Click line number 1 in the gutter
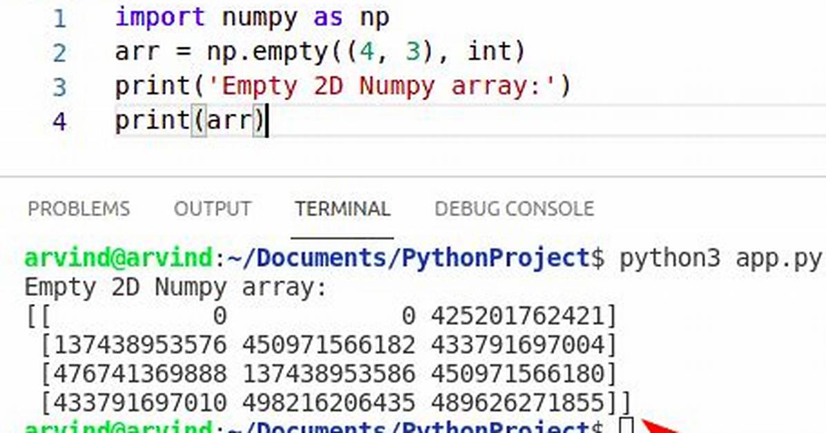Image resolution: width=826 pixels, height=433 pixels. [x=59, y=19]
